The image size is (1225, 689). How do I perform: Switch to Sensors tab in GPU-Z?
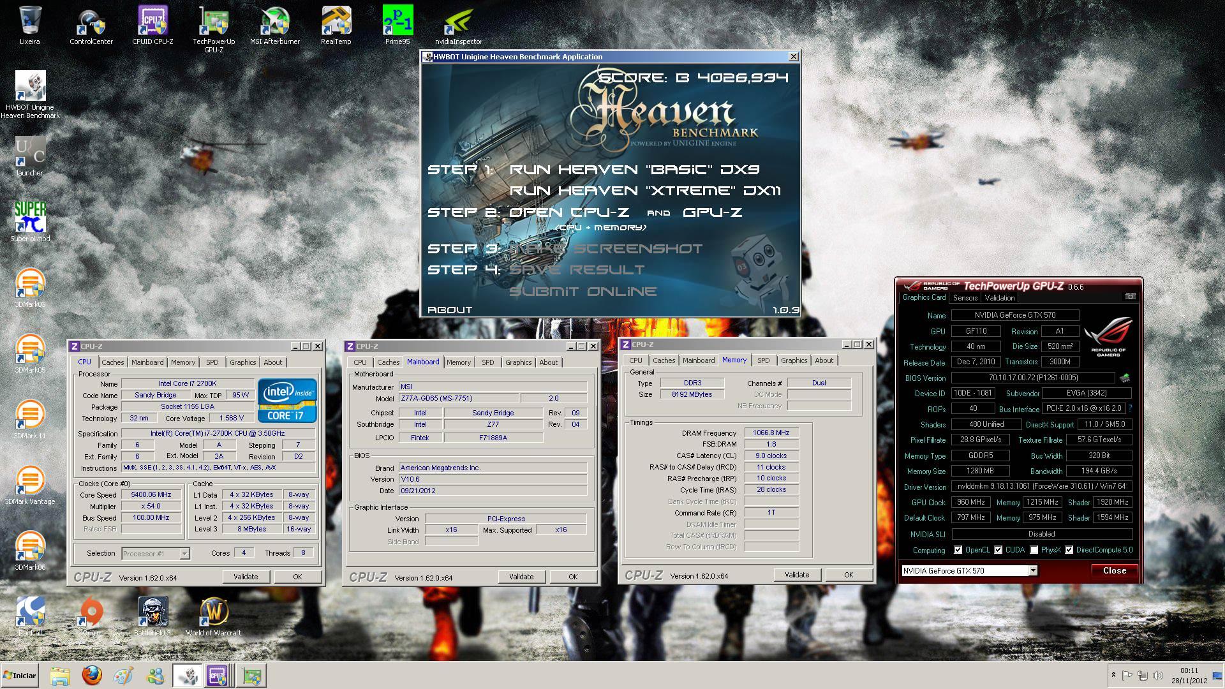tap(965, 298)
